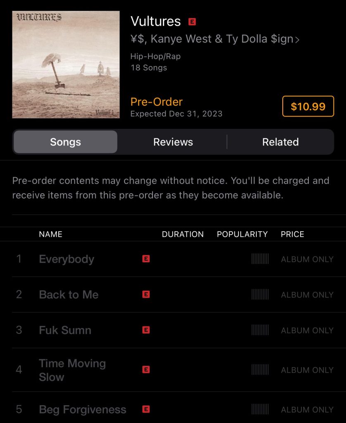Screen dimensions: 346x423
Task: Click the explicit icon on Back to Me
Action: click(146, 294)
